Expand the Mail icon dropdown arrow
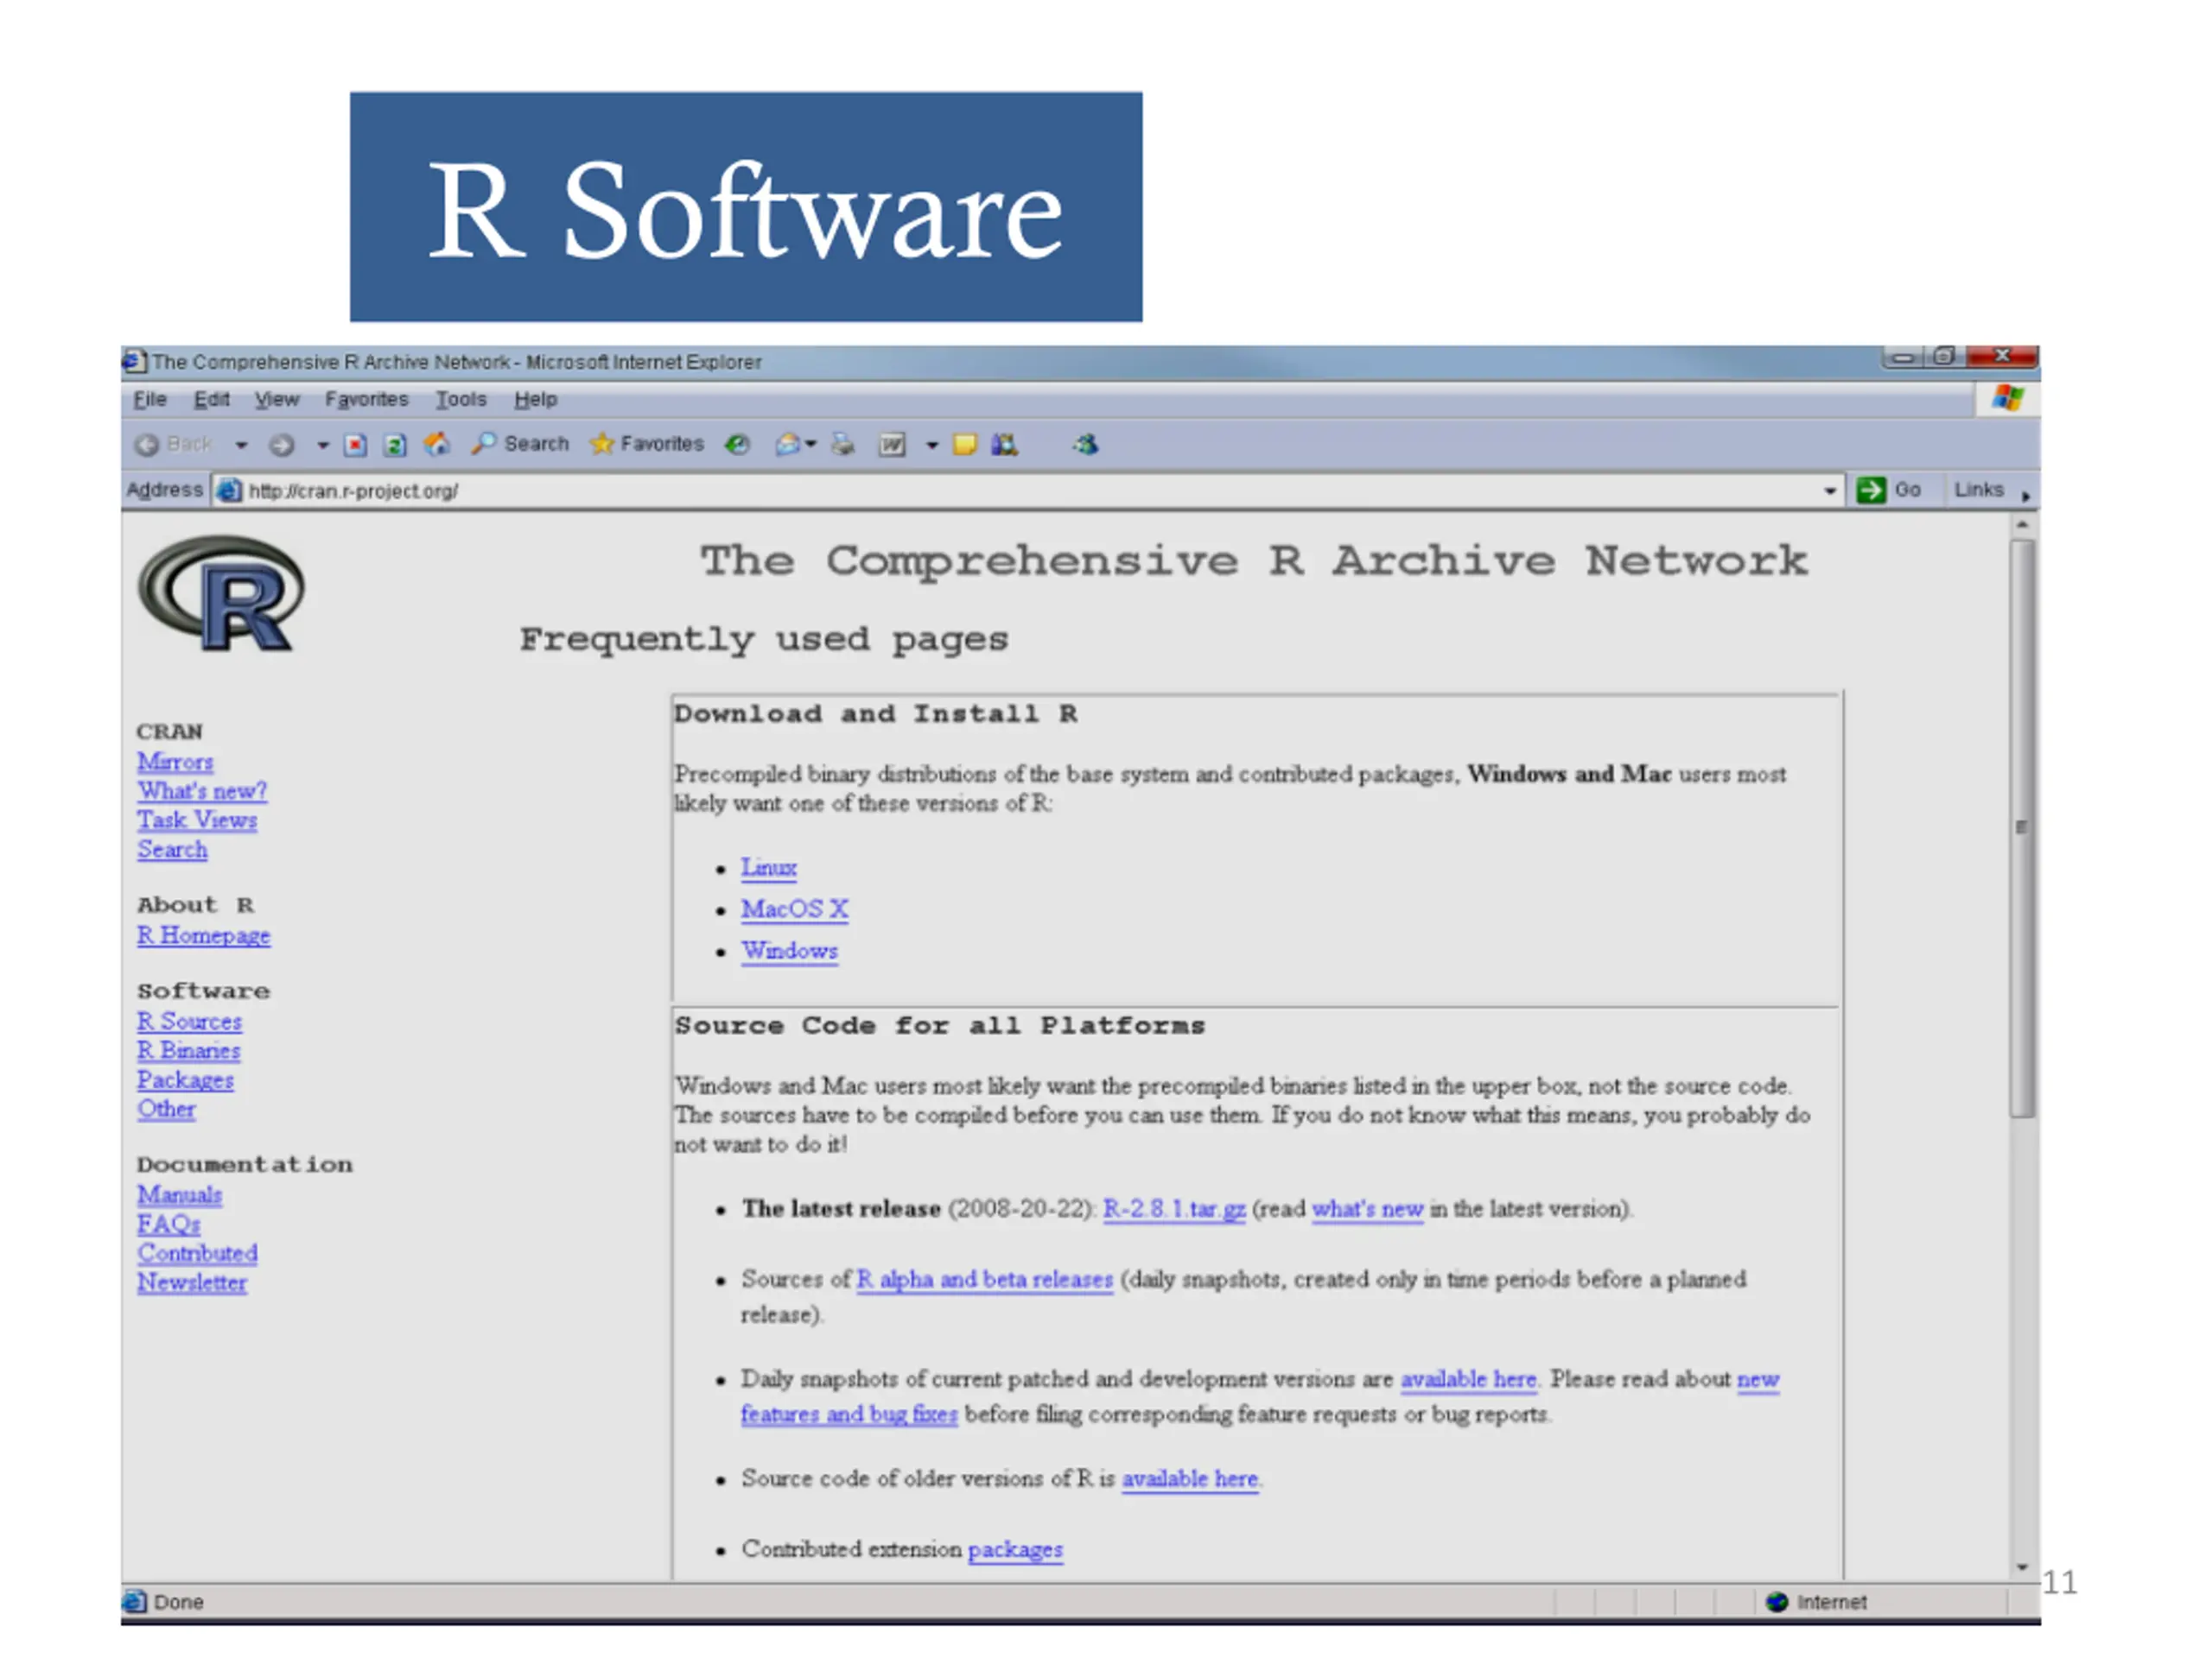Viewport: 2212px width, 1658px height. 811,445
